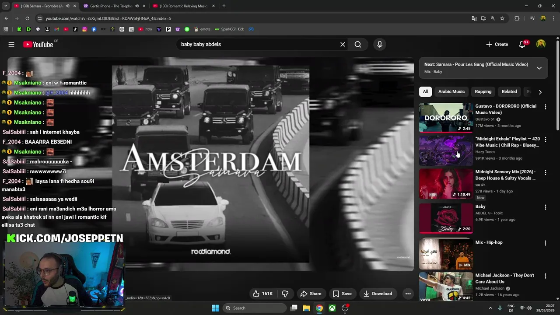The height and width of the screenshot is (315, 560).
Task: Open the Zoom magnifier in address bar
Action: (x=493, y=18)
